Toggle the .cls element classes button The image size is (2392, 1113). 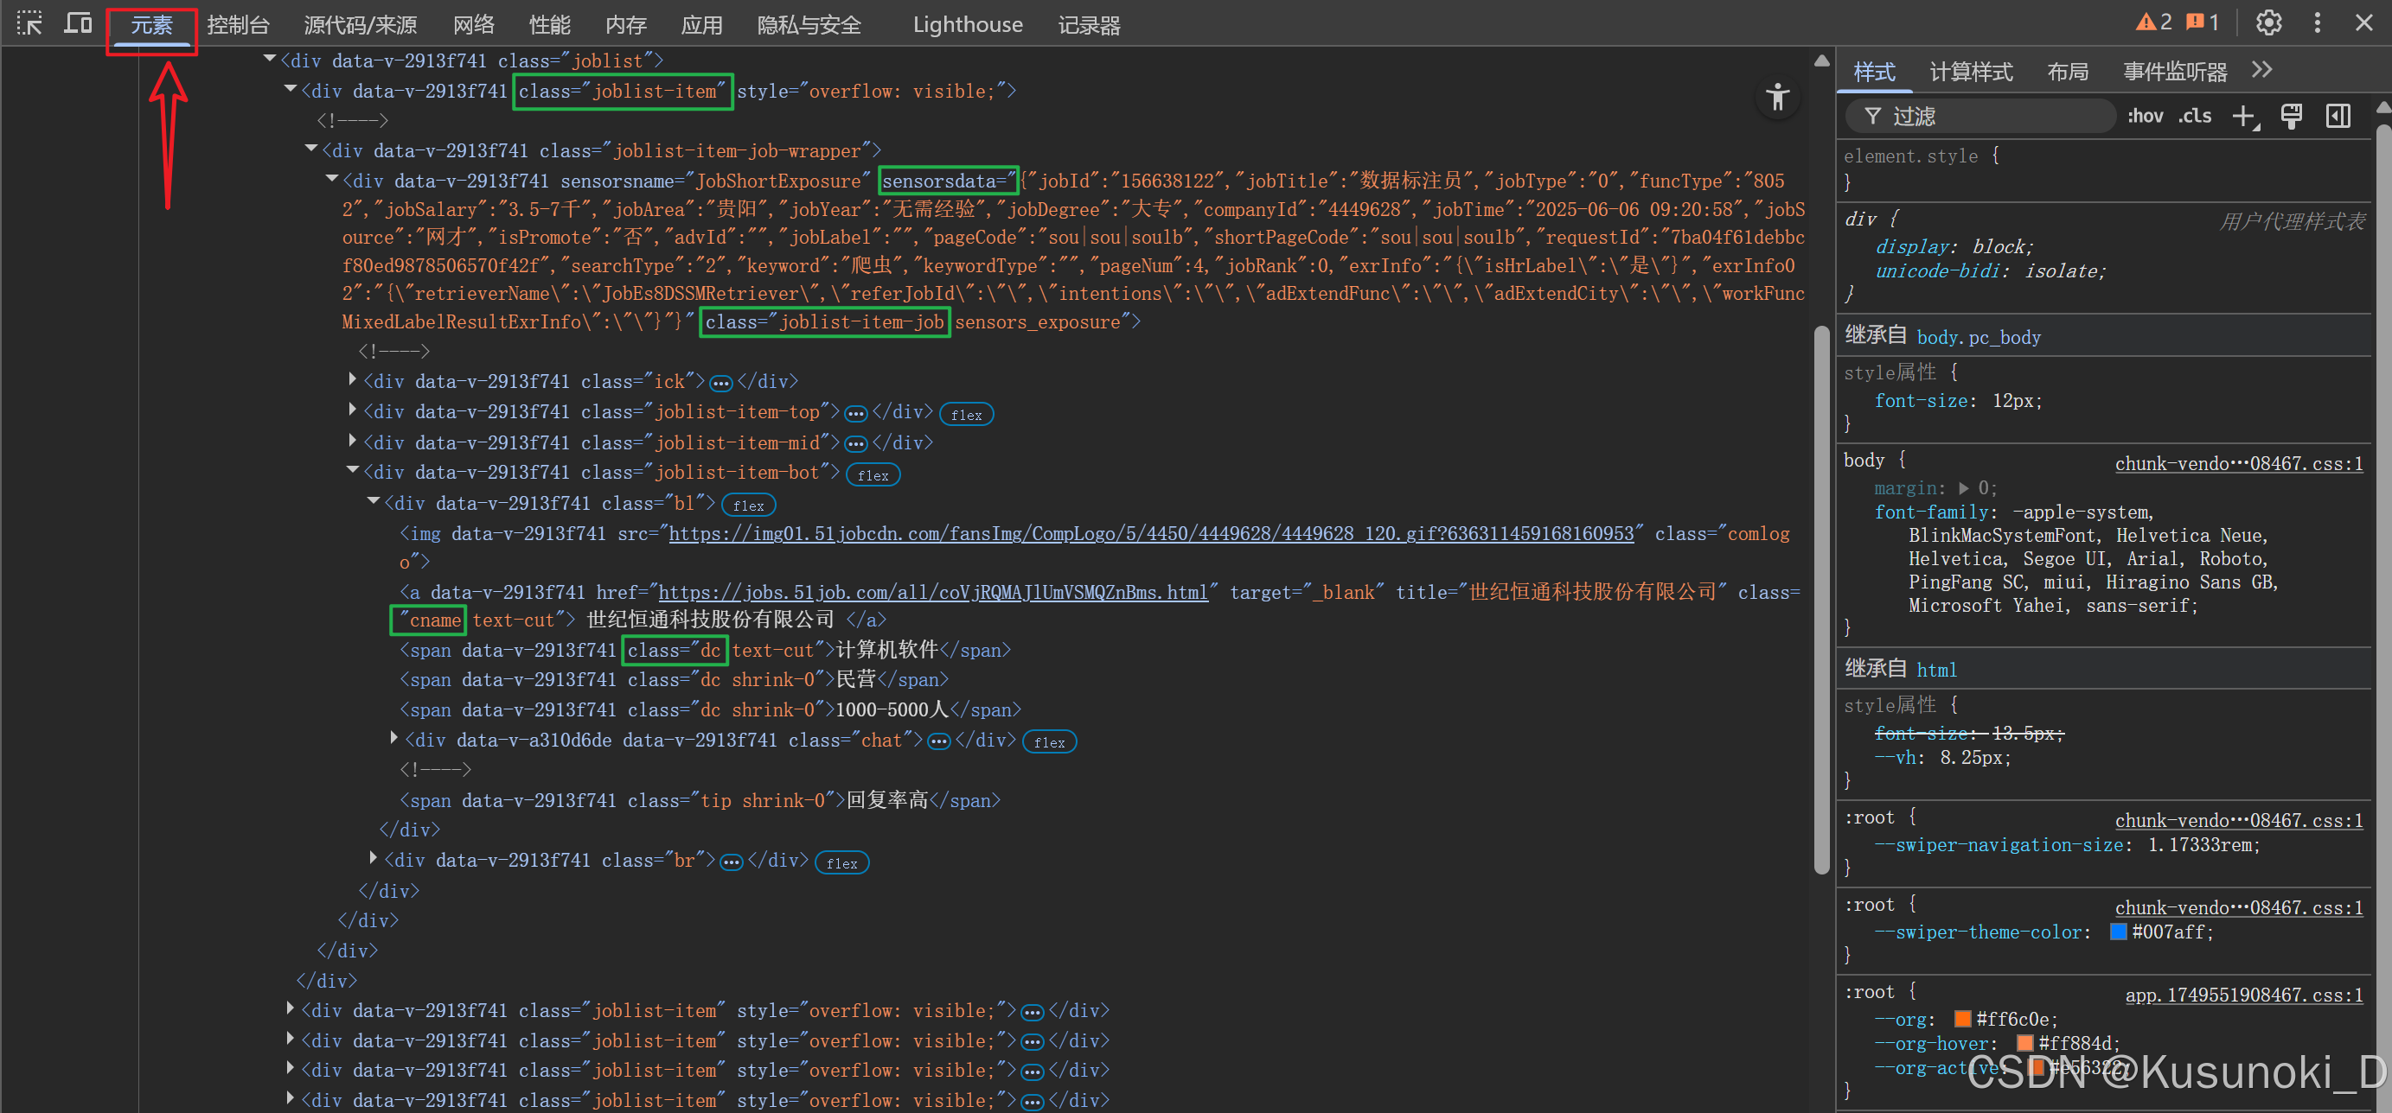(2195, 117)
